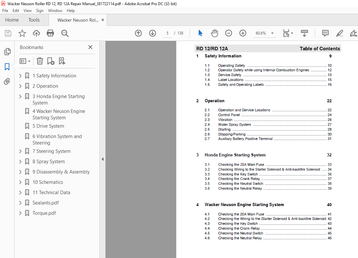Viewport: 358px width, 258px height.
Task: Expand 11 Technical Data bookmark
Action: pos(20,193)
